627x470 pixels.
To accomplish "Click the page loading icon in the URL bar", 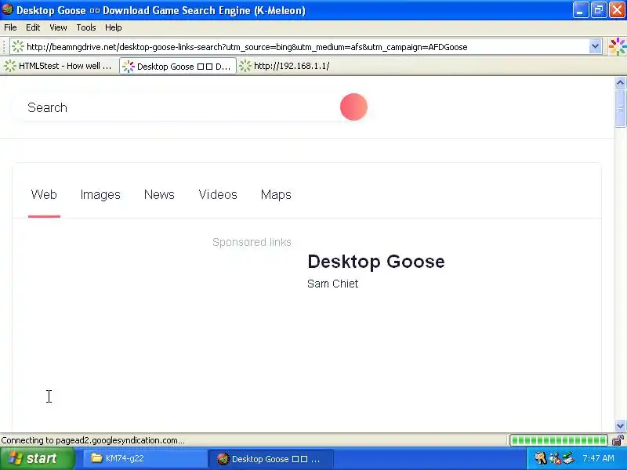I will coord(17,47).
